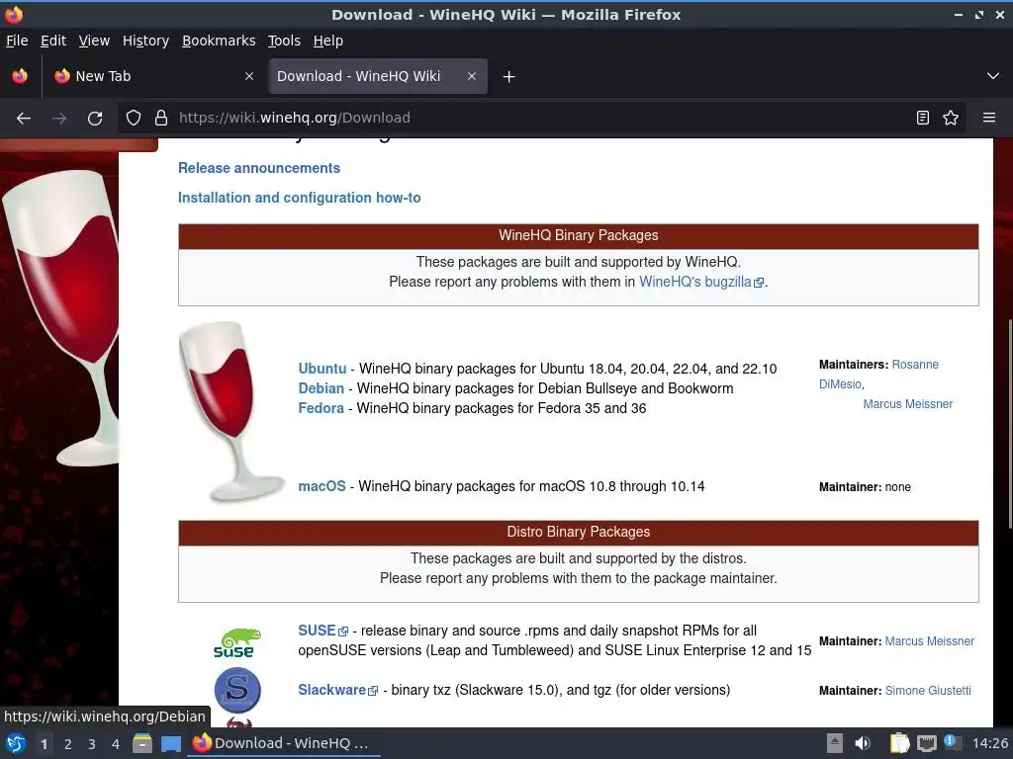Open the Bookmarks menu
Viewport: 1013px width, 759px height.
tap(219, 41)
